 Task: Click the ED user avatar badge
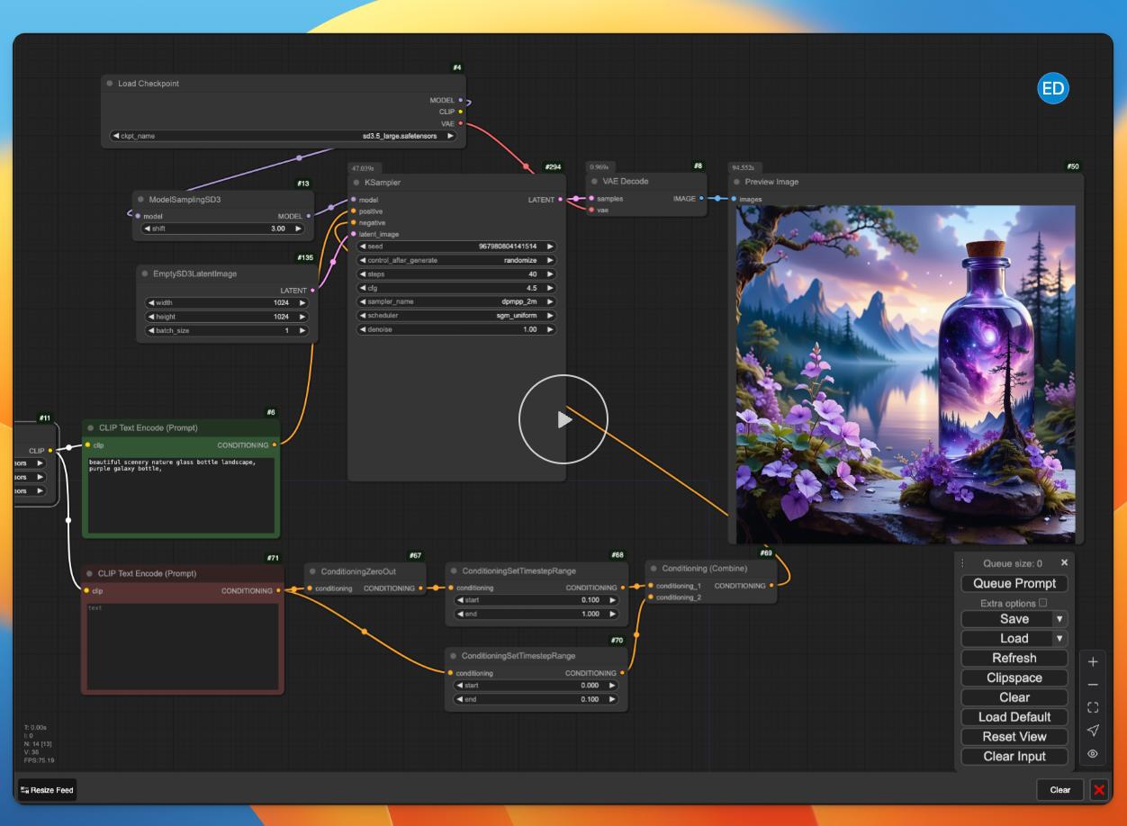tap(1052, 88)
